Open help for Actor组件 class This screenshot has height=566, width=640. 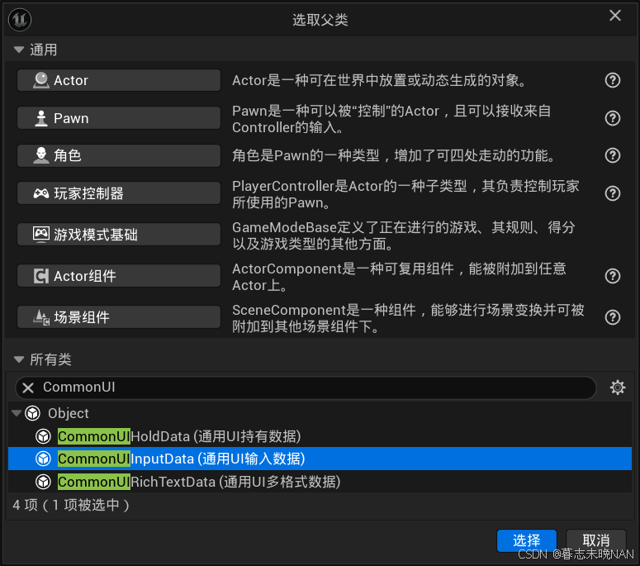point(612,276)
